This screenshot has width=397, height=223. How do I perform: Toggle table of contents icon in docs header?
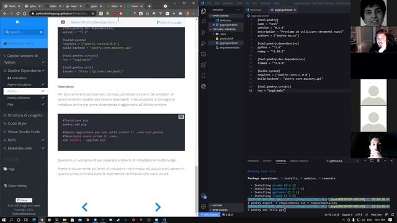point(63,22)
